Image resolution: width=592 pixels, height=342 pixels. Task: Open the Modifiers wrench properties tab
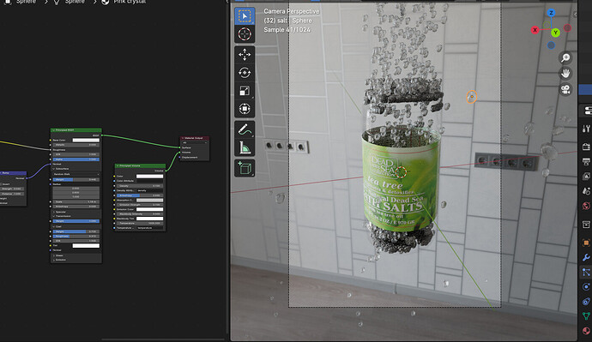coord(586,257)
